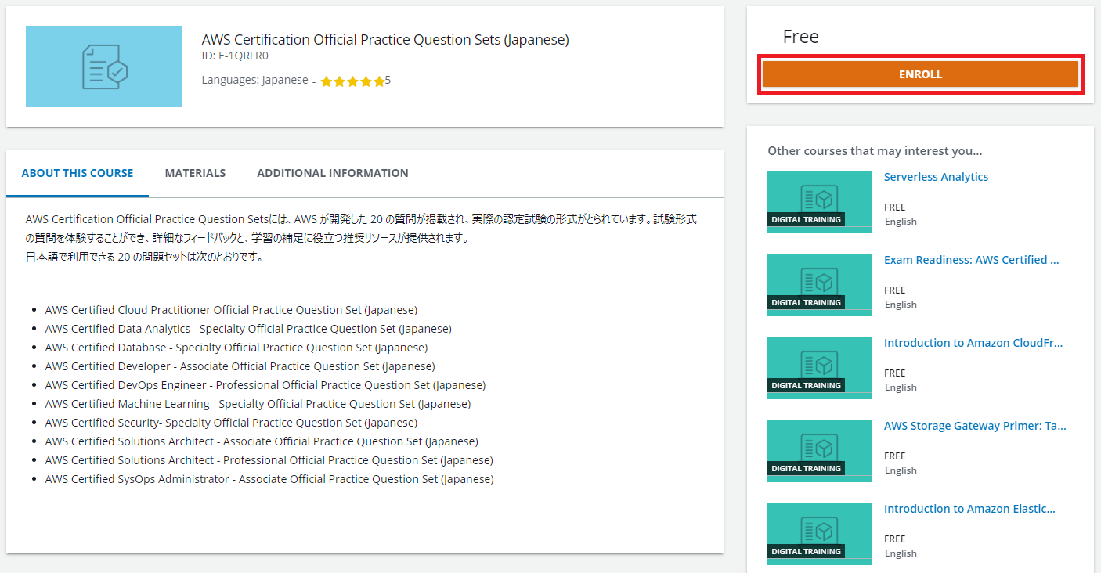The height and width of the screenshot is (573, 1101).
Task: Click the Solutions Architect - Professional list item
Action: coord(269,460)
